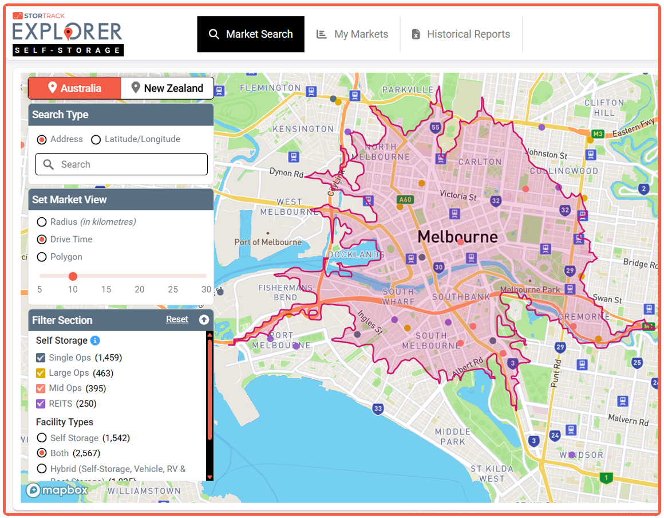
Task: Click the drive time slider handle
Action: pyautogui.click(x=73, y=276)
